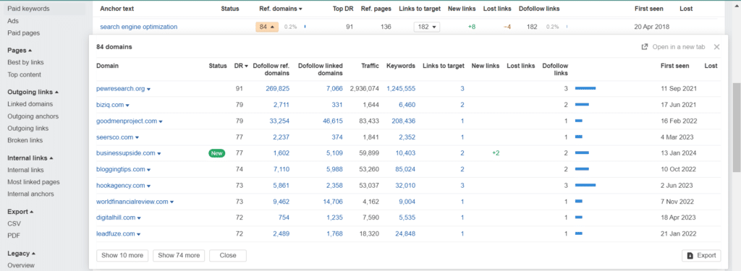Click the dofollow bar for pewresearch.org row

[585, 89]
